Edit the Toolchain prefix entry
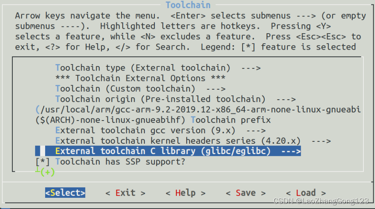This screenshot has width=375, height=209. tap(153, 120)
